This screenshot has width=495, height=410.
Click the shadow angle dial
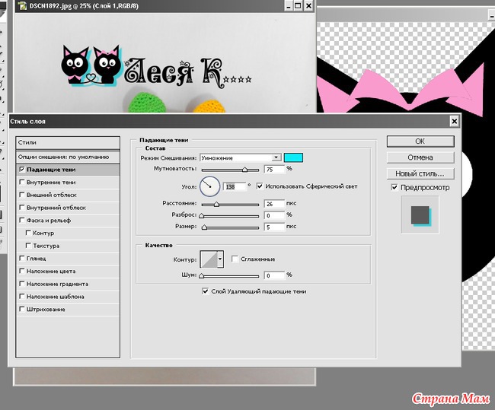pos(209,186)
